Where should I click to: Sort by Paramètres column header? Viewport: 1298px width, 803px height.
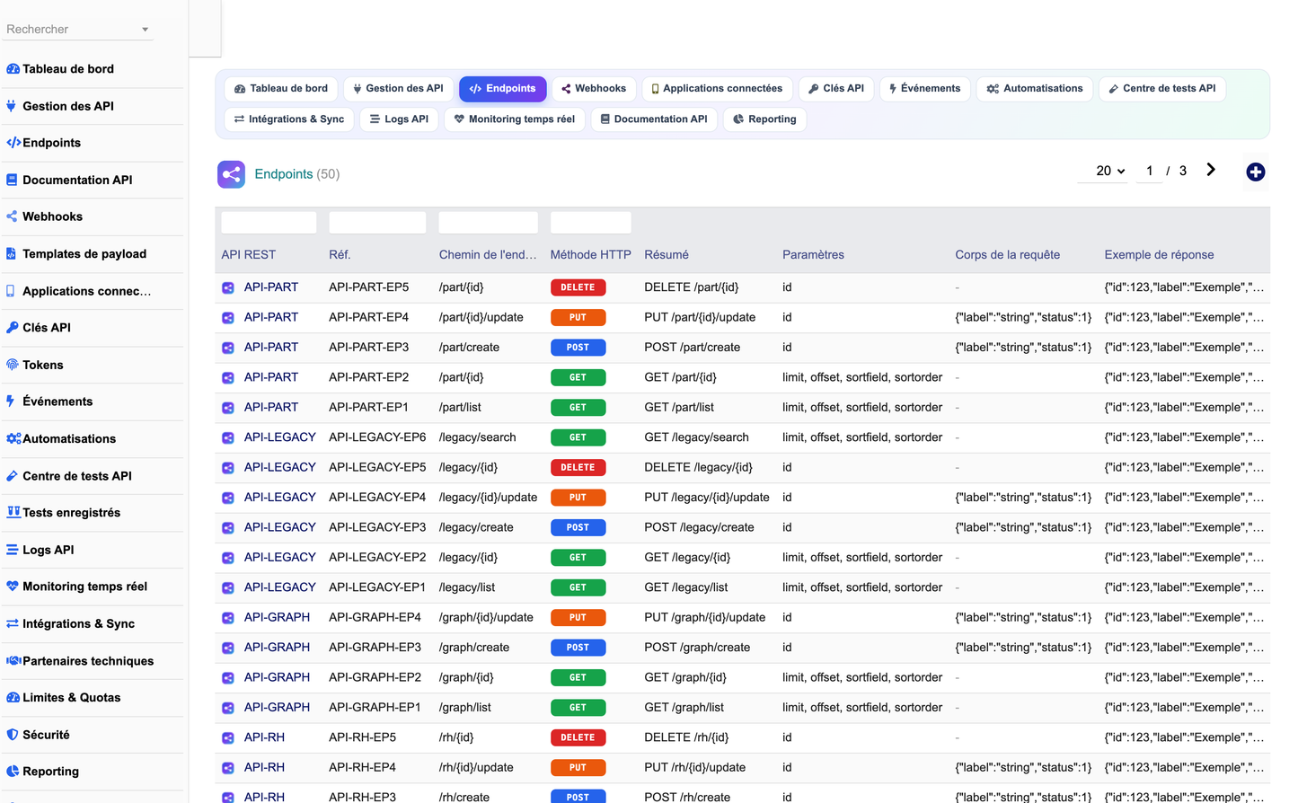click(813, 255)
